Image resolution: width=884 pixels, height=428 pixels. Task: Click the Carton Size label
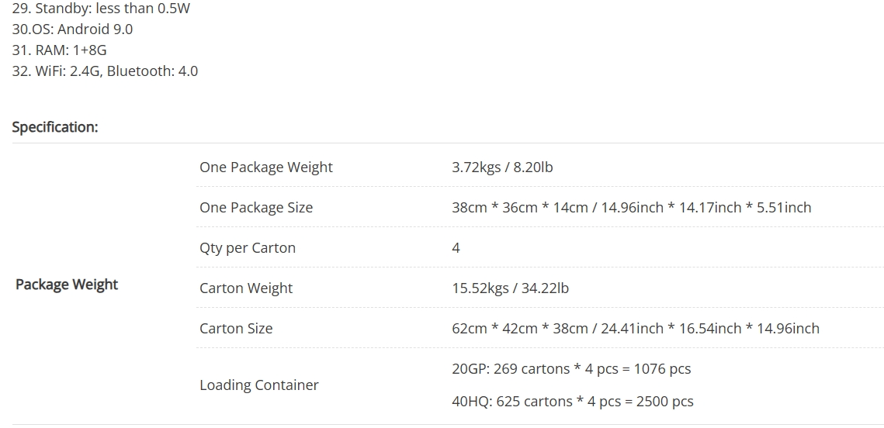click(x=236, y=329)
